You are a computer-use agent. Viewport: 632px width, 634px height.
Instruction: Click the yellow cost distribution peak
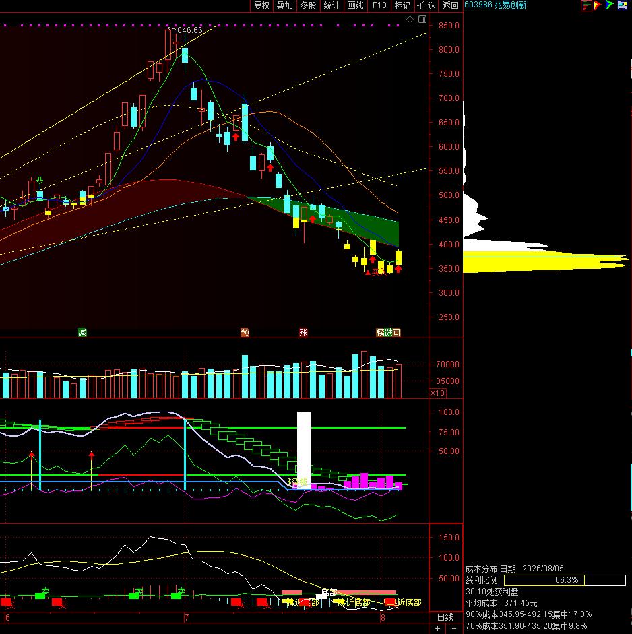pos(546,261)
